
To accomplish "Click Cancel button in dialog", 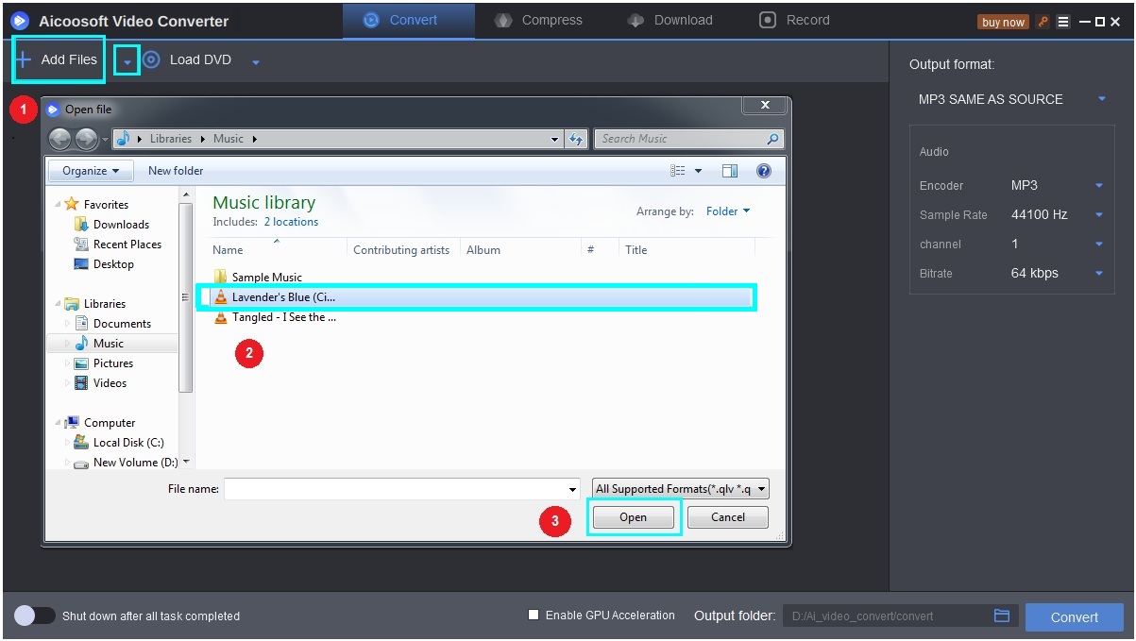I will point(728,517).
